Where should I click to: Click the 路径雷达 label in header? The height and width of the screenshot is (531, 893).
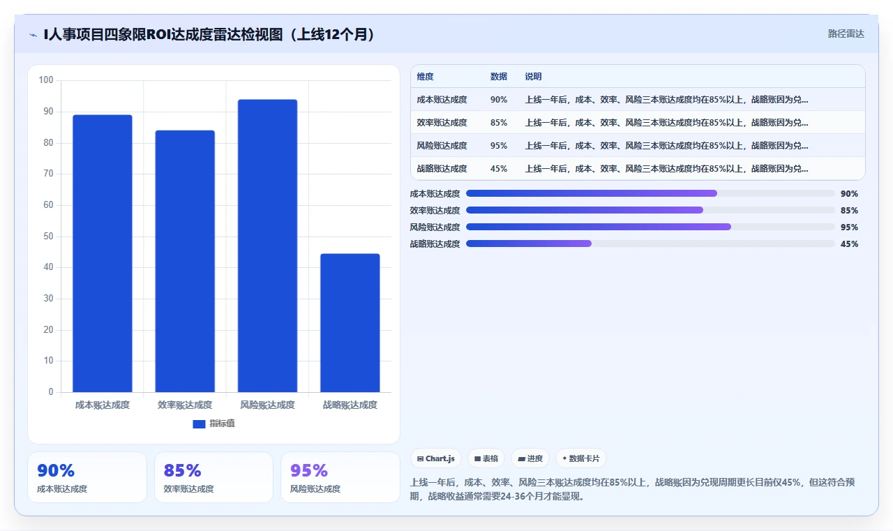846,33
